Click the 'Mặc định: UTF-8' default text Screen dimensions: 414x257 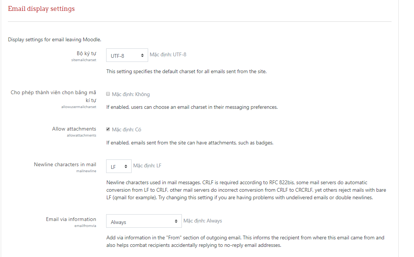[x=168, y=54]
